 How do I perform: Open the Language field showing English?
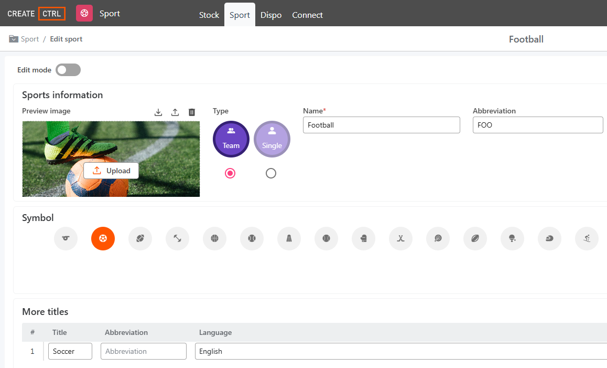[x=401, y=351]
